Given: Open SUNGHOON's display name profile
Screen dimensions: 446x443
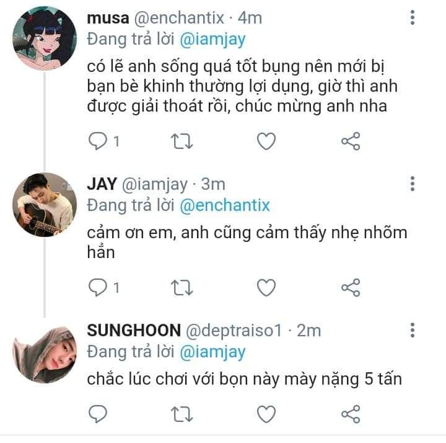Looking at the screenshot, I should 134,330.
